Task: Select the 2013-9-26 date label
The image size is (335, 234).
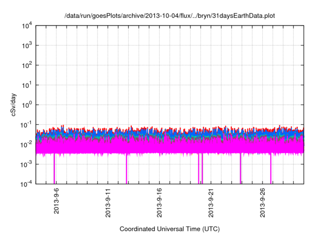Action: coord(262,203)
